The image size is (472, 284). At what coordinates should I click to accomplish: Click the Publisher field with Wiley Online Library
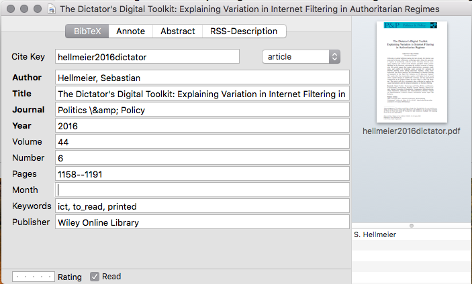click(x=202, y=222)
